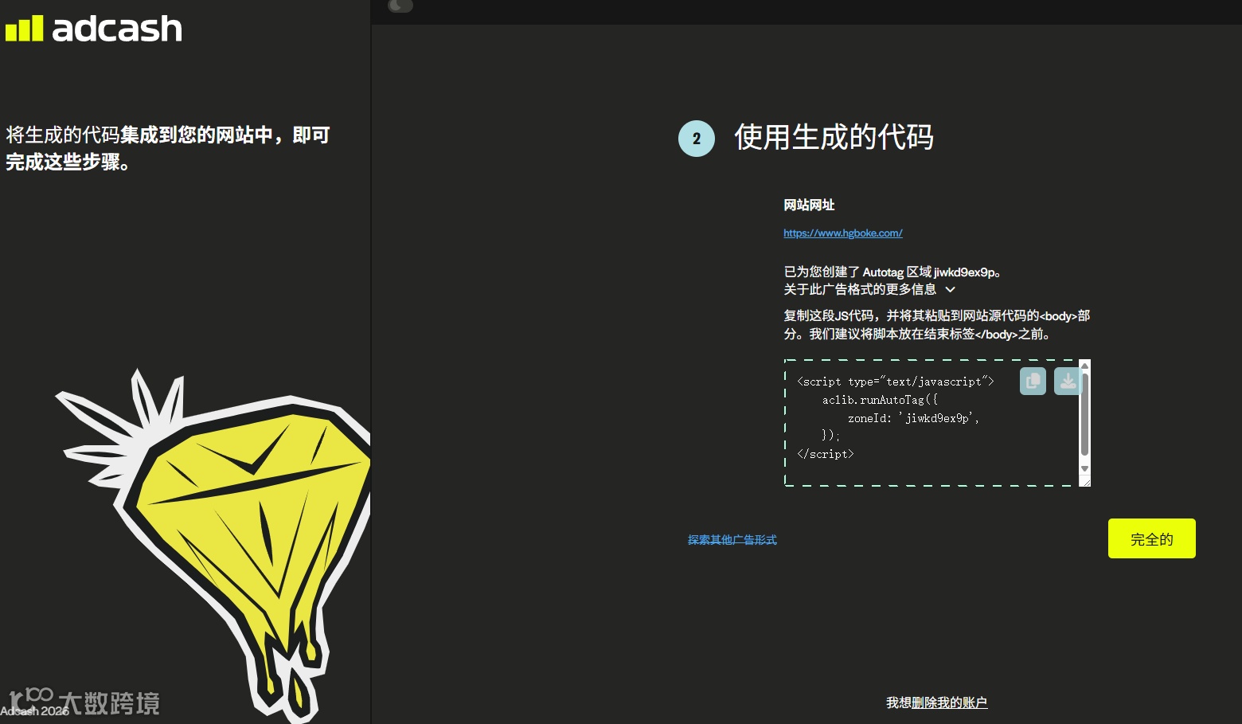Screen dimensions: 1242x724
Task: Toggle the dark mode switch
Action: pyautogui.click(x=400, y=6)
